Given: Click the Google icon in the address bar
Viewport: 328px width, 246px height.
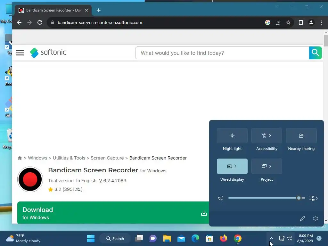Looking at the screenshot, I should click(268, 23).
